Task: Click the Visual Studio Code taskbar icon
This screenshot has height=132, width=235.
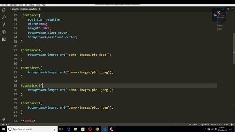Action: [104, 129]
